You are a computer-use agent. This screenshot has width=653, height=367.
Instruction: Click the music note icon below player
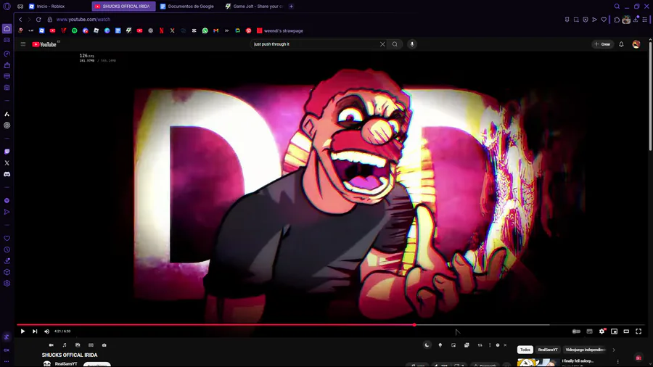coord(65,345)
